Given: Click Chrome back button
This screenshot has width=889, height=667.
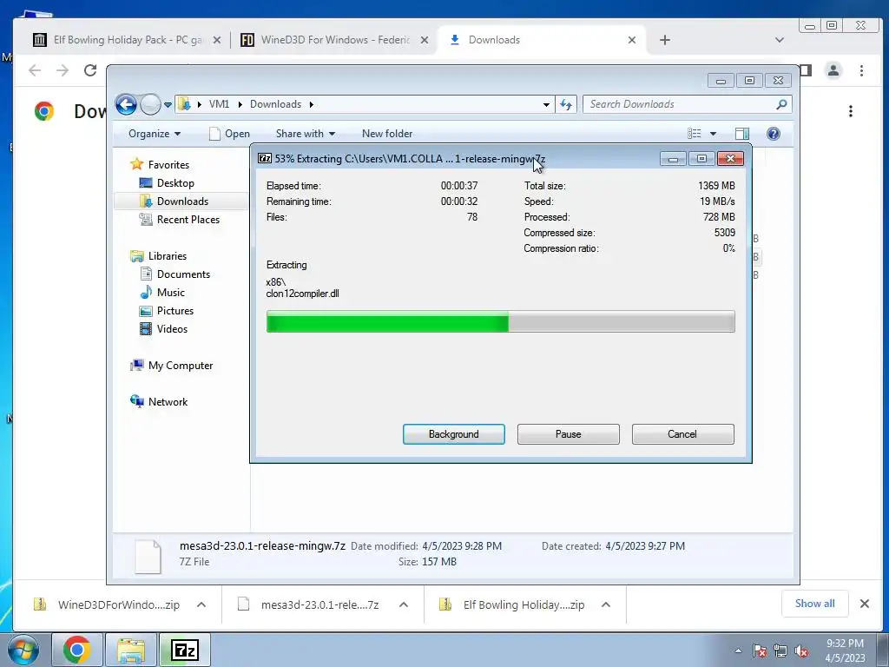Looking at the screenshot, I should 35,70.
